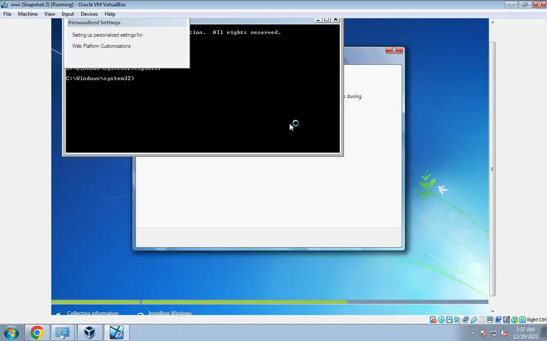Restore down the VirtualBox window

pyautogui.click(x=525, y=5)
